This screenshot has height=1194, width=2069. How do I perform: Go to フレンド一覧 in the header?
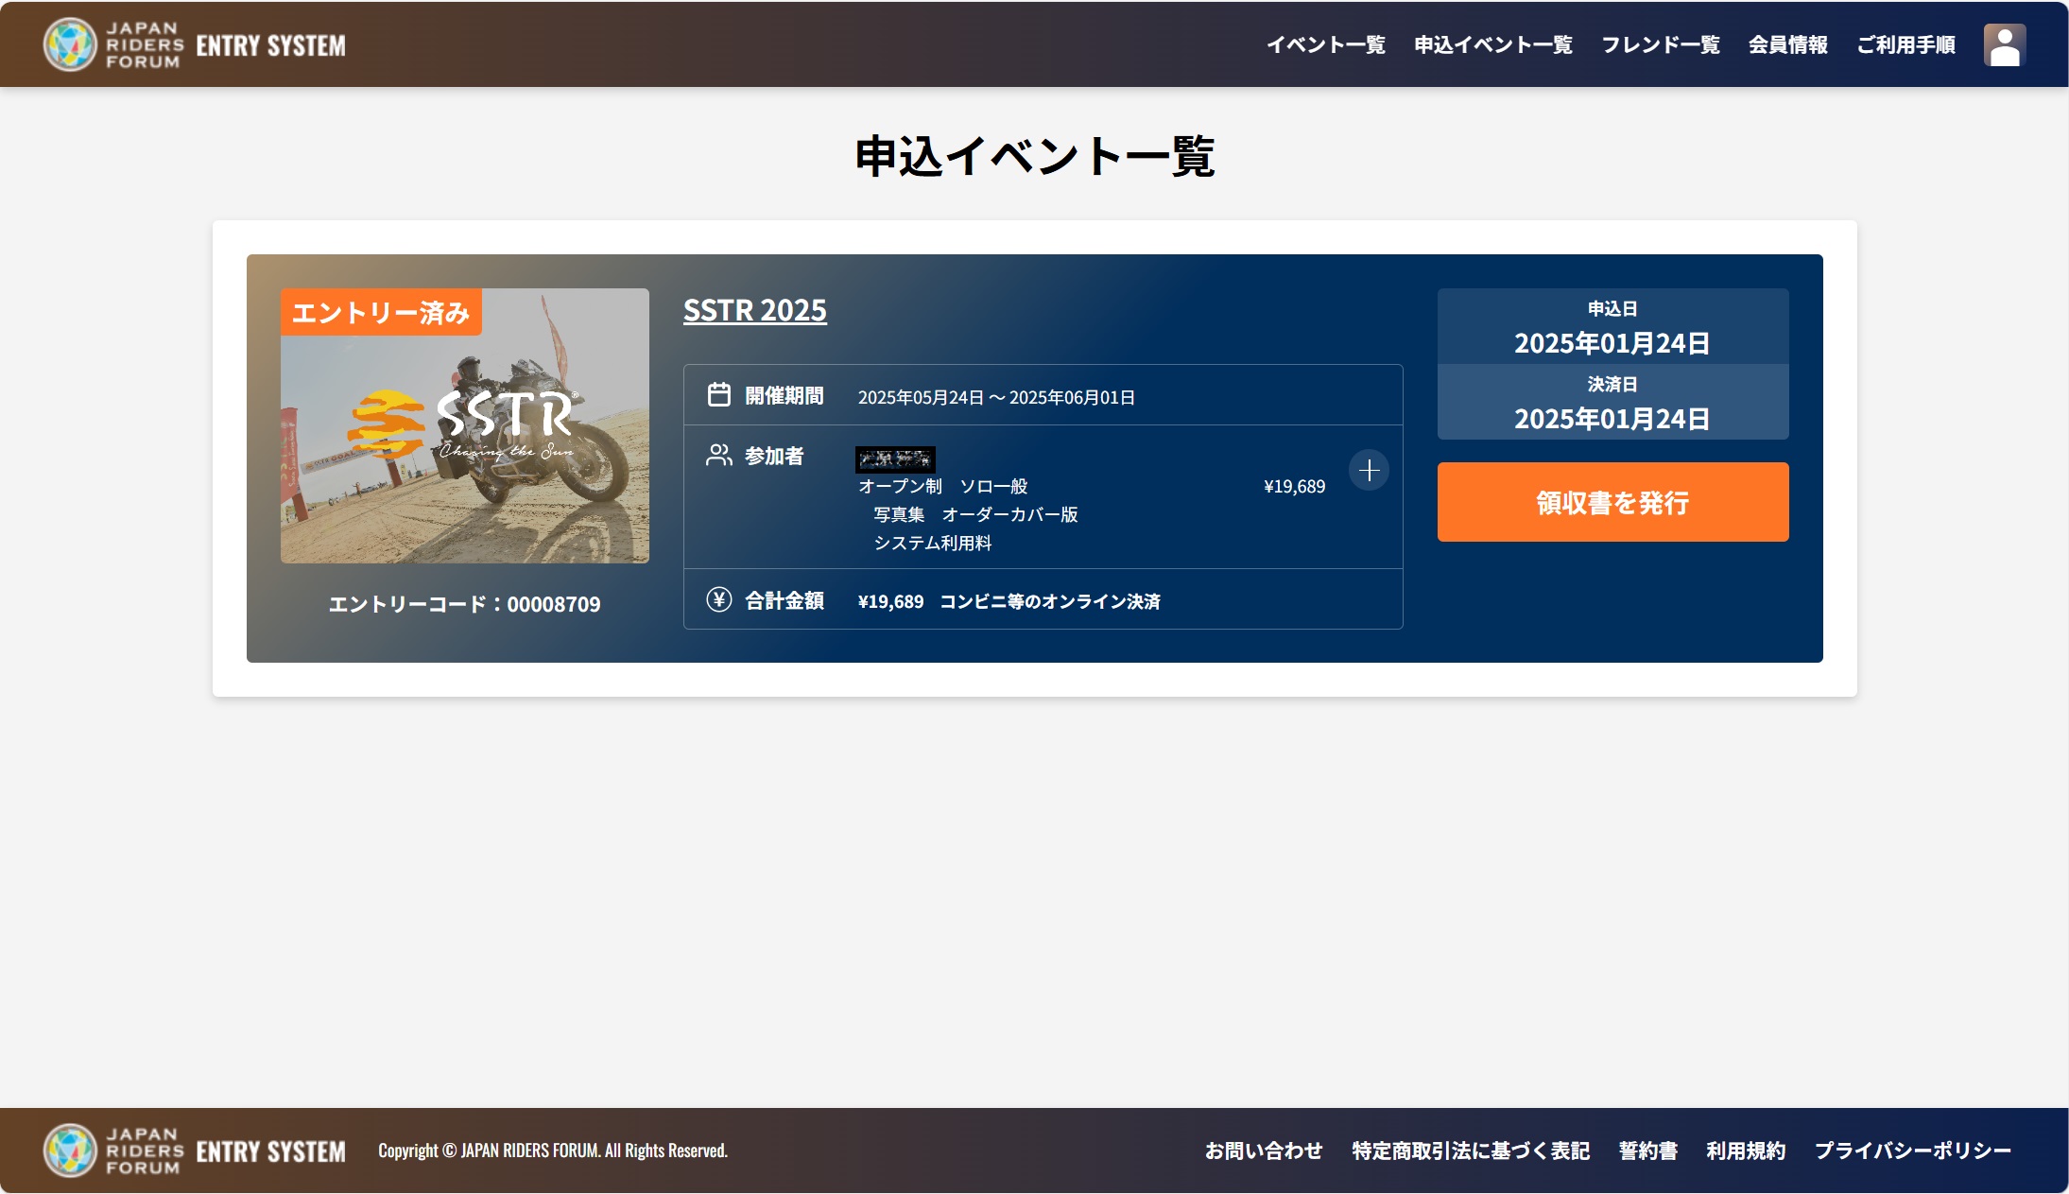(x=1661, y=44)
